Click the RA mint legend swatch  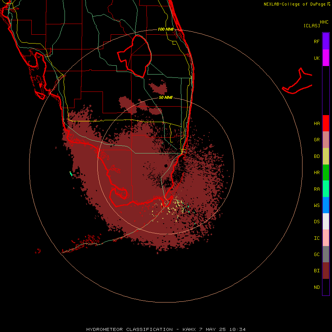(326, 189)
